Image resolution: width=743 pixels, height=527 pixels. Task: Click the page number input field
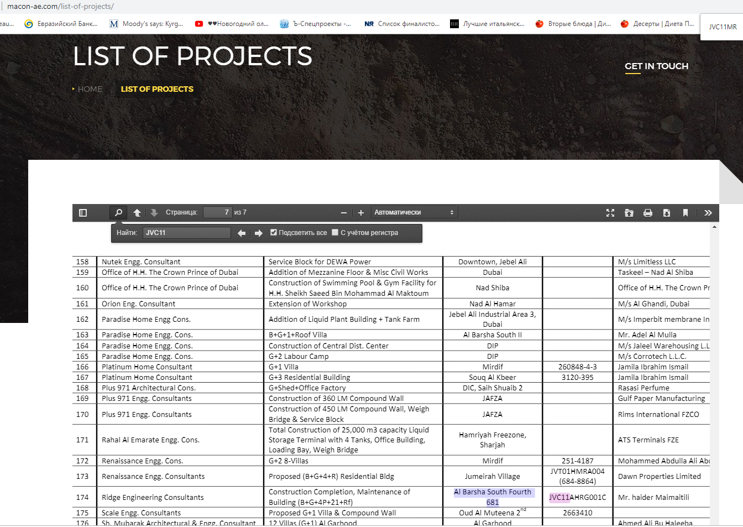pos(217,213)
